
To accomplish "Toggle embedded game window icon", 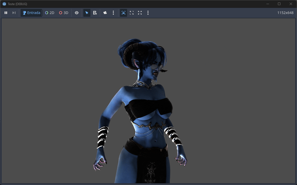I will (x=124, y=13).
